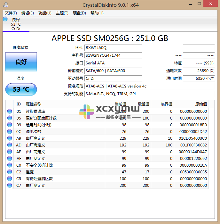Select the 温度 attribute row in table
Image resolution: width=220 pixels, height=224 pixels.
click(107, 172)
